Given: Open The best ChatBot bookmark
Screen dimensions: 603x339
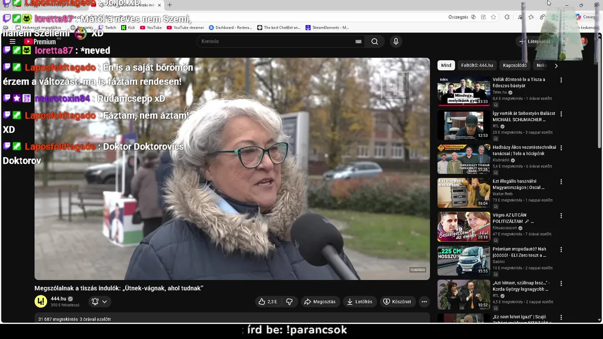Looking at the screenshot, I should click(278, 27).
